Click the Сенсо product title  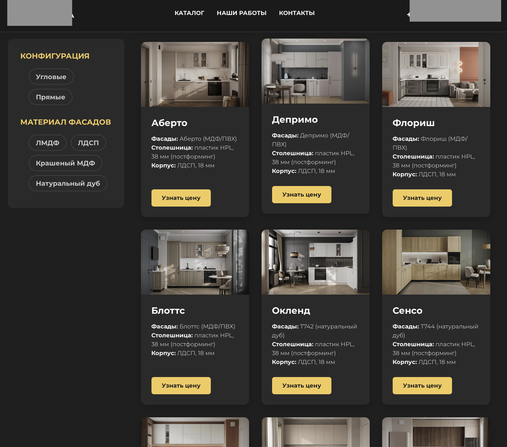407,311
